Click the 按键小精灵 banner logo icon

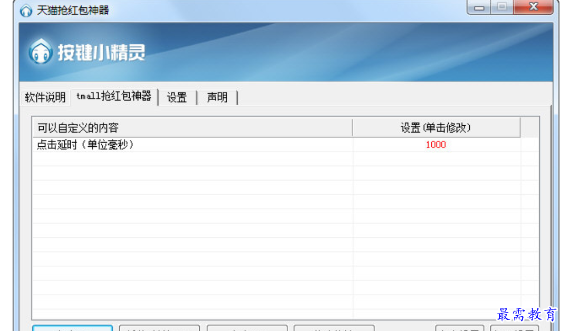click(x=41, y=52)
